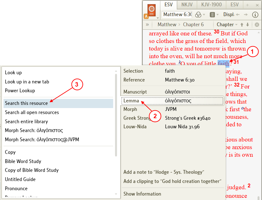Open the visual filters three-circles icon
This screenshot has height=200, width=262.
pyautogui.click(x=198, y=15)
